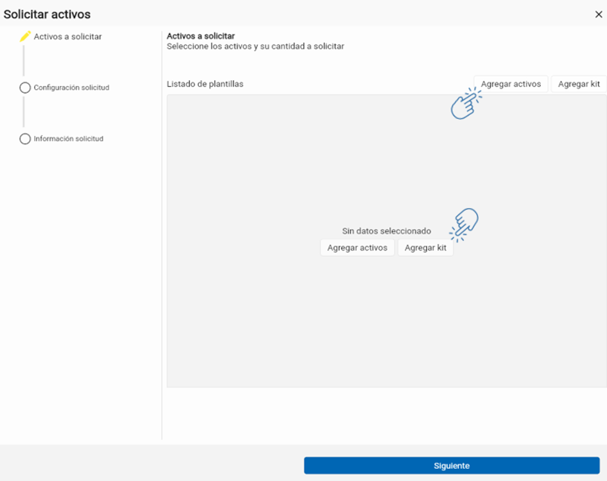The height and width of the screenshot is (481, 607).
Task: Click the bold Activos a solicitar heading
Action: (x=201, y=36)
